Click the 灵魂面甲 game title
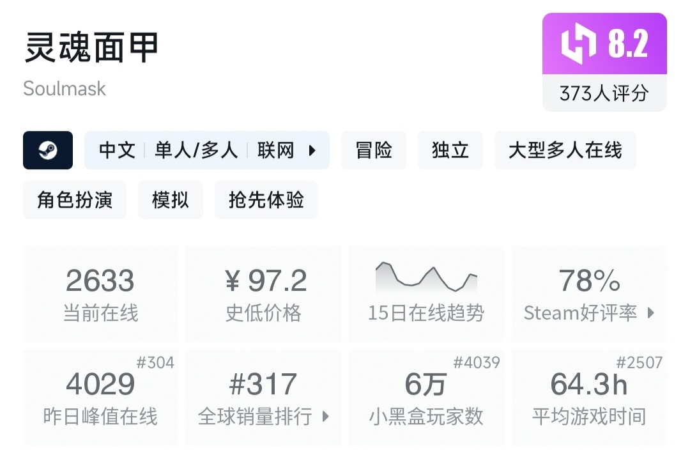This screenshot has height=455, width=690. pyautogui.click(x=91, y=48)
